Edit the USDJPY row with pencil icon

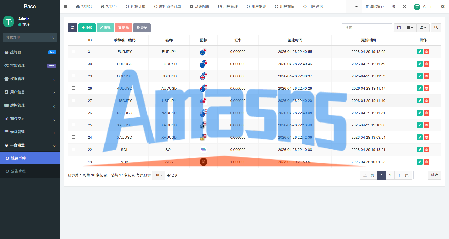point(420,101)
